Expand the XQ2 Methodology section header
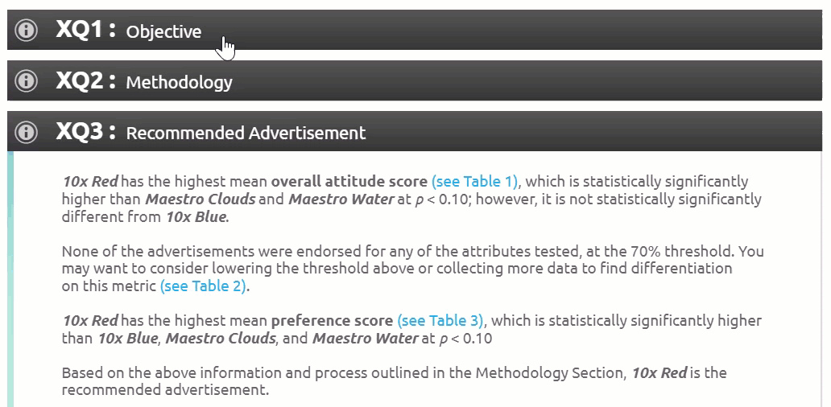Viewport: 831px width, 407px height. pyautogui.click(x=415, y=80)
